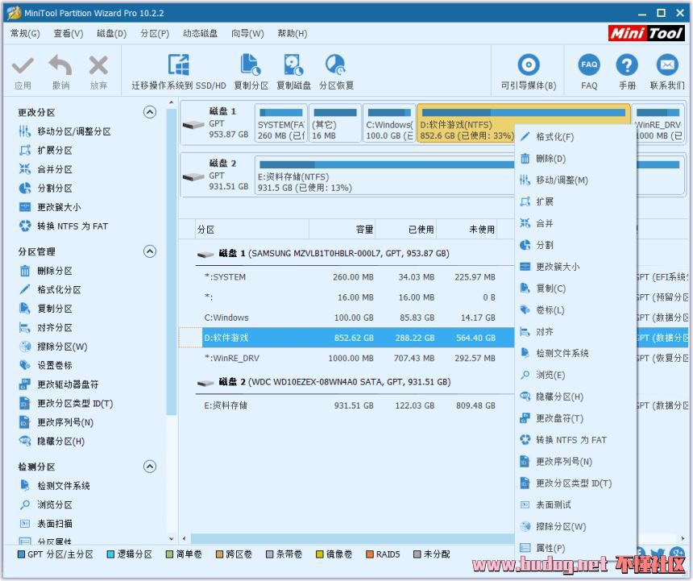Open the 常规(G) menu
Viewport: 693px width, 581px height.
pos(25,34)
